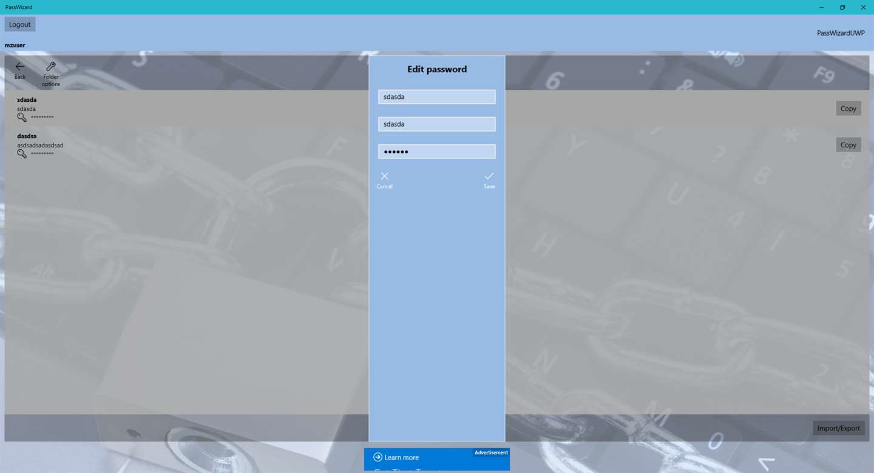Focus the first sdasda name field

click(x=437, y=97)
